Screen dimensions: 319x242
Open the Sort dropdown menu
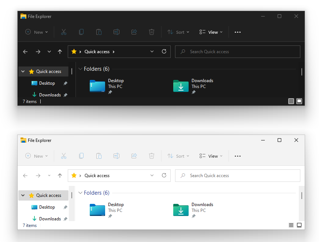click(178, 32)
